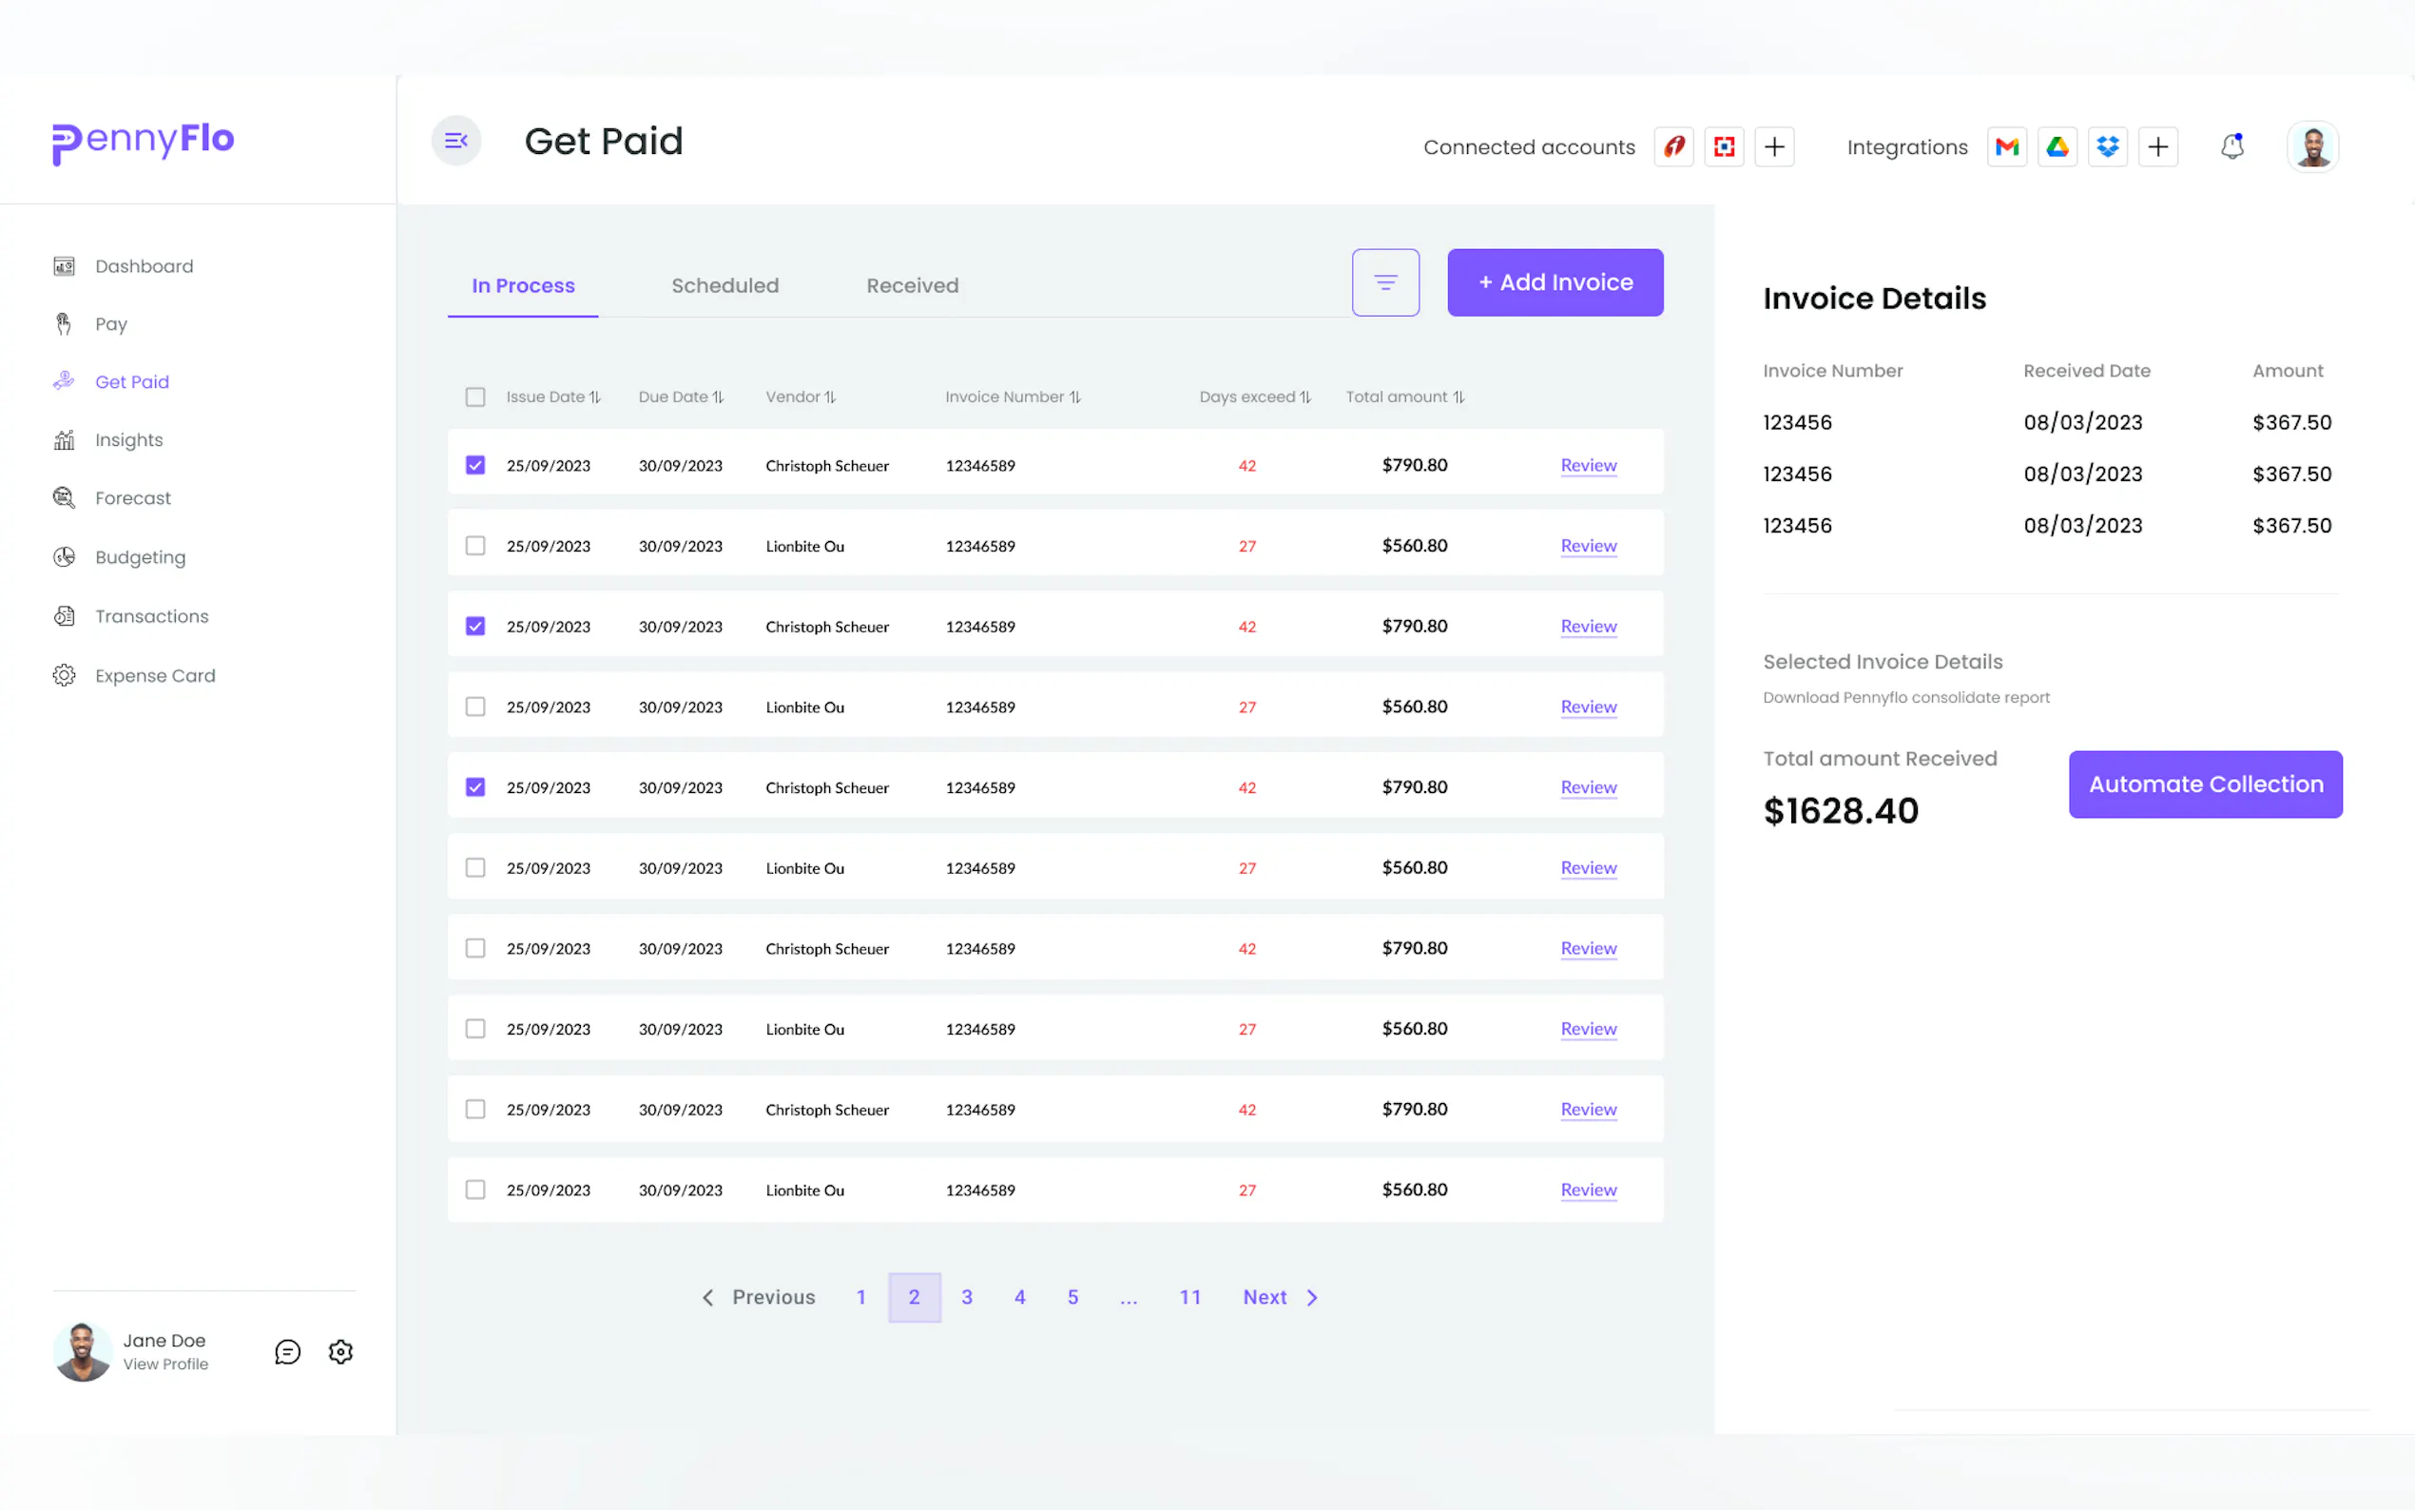Click the filter icon button
The height and width of the screenshot is (1510, 2415).
pyautogui.click(x=1384, y=282)
